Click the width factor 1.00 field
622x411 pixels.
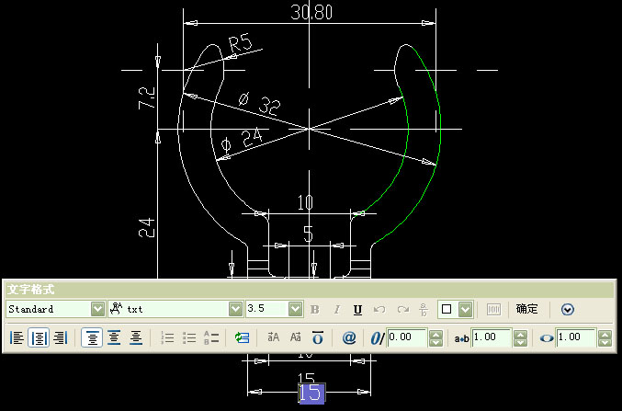pos(576,337)
